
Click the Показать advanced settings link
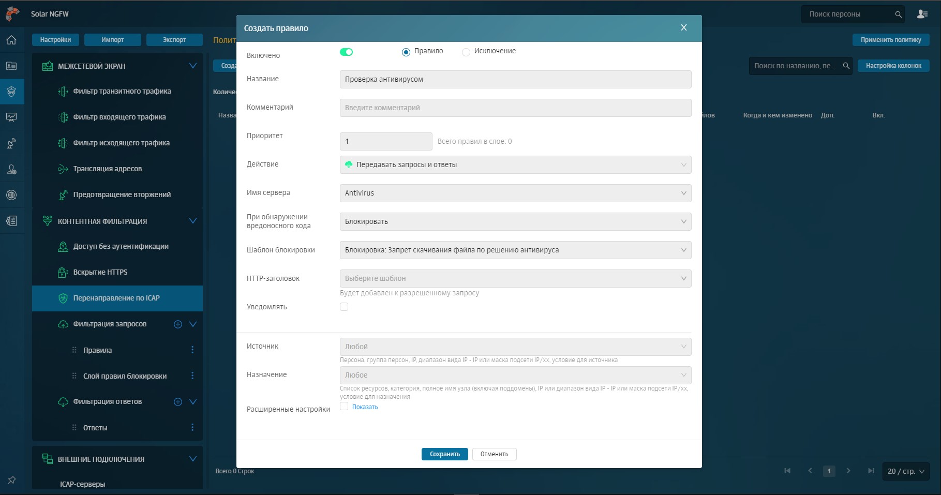365,407
